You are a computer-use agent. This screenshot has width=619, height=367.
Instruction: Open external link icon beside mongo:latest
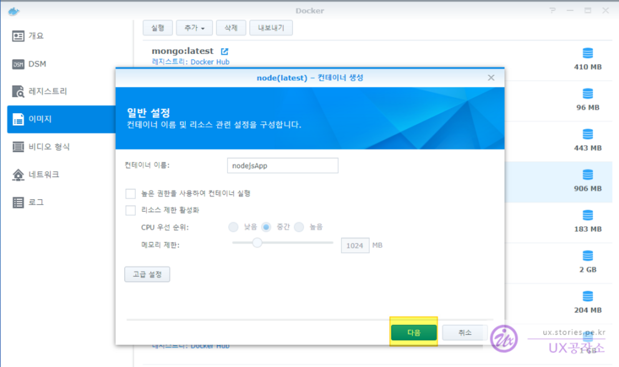(225, 51)
